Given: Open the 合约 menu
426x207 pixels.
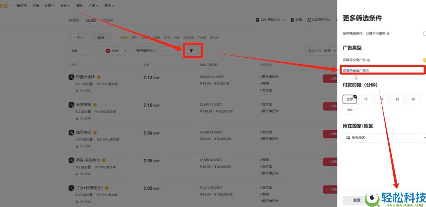Looking at the screenshot, I should point(64,5).
